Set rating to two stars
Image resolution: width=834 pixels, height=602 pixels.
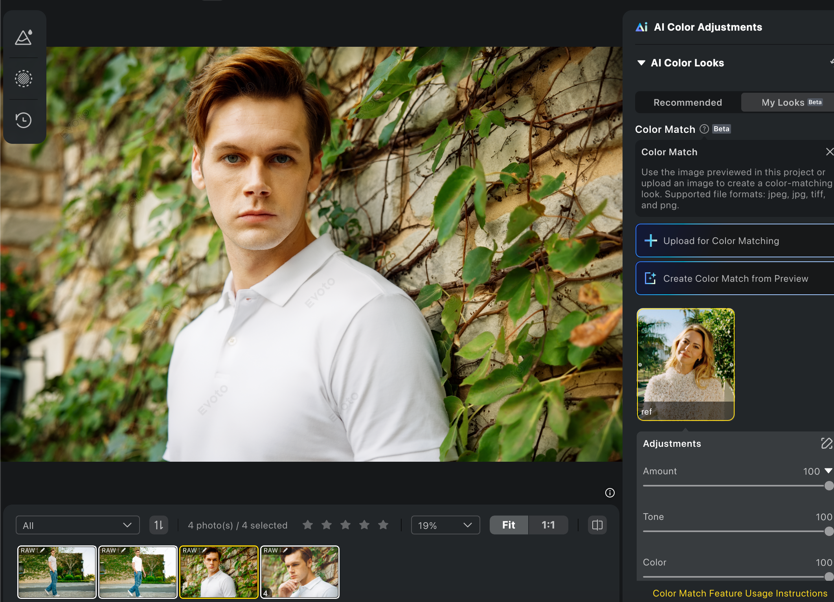(x=327, y=525)
